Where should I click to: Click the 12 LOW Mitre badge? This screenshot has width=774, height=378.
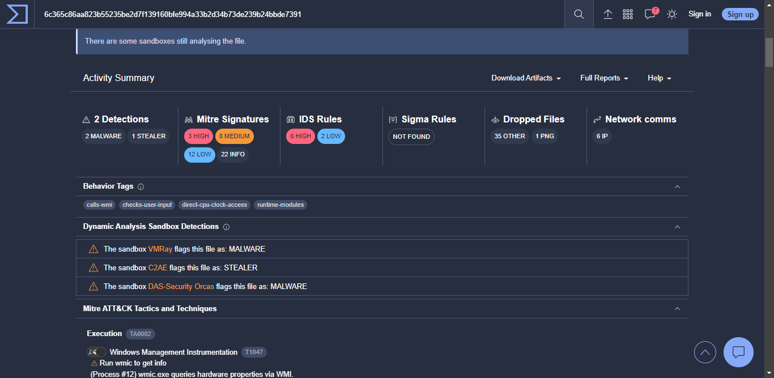coord(199,155)
